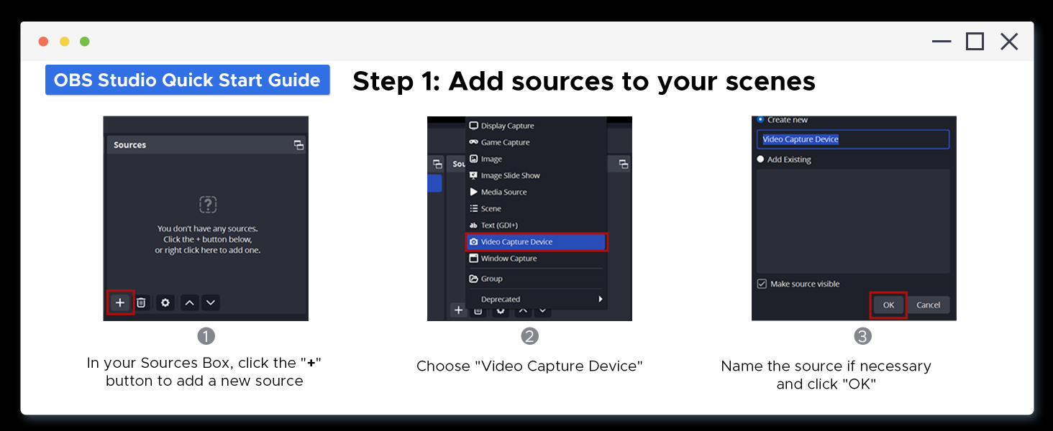Choose Text (GDI+) from the menu
The height and width of the screenshot is (431, 1053).
537,225
